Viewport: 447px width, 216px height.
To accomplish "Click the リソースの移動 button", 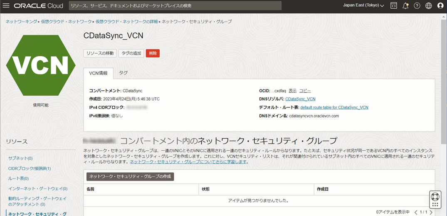I will click(100, 53).
